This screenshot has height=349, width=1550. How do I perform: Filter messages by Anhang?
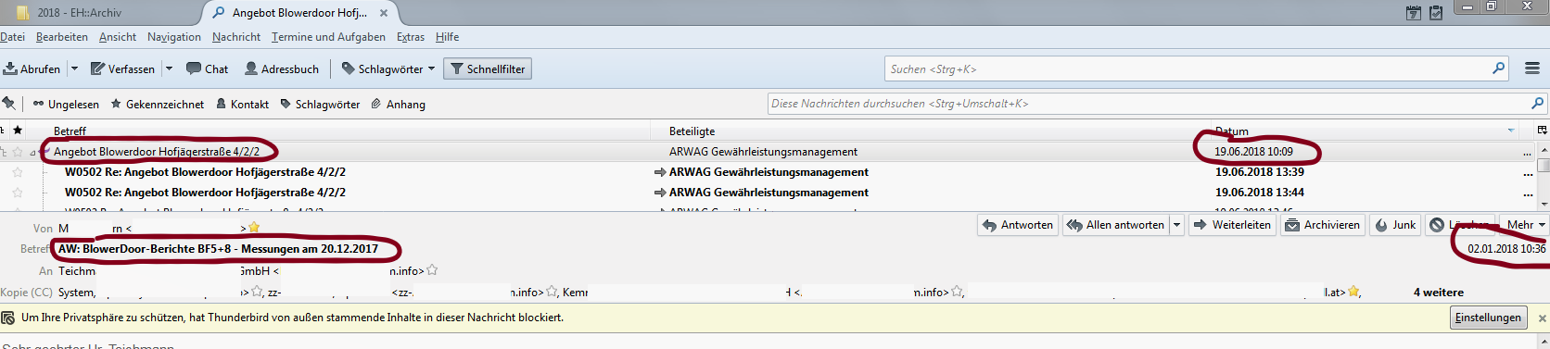point(398,105)
